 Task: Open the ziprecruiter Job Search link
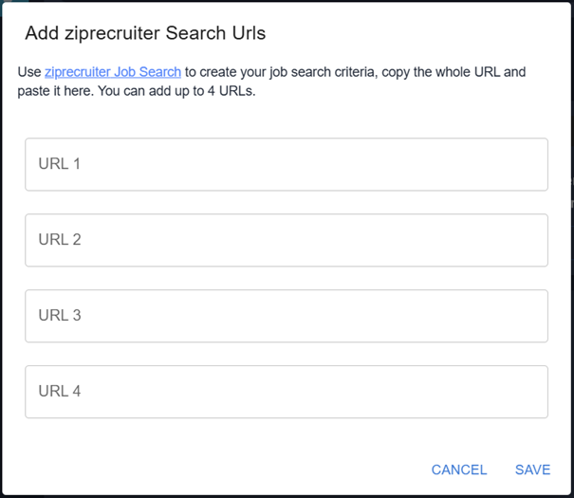(113, 72)
